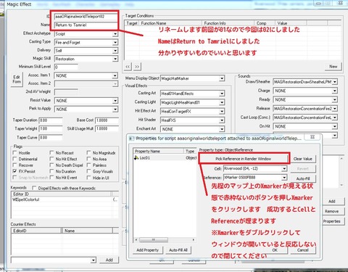Open the Cell dropdown showing Riverwood
The height and width of the screenshot is (272, 348).
284,169
